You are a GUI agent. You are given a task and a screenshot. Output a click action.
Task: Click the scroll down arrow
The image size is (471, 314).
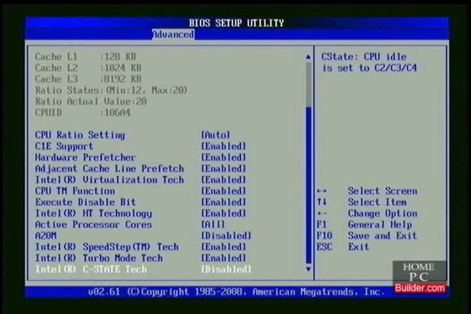[308, 269]
